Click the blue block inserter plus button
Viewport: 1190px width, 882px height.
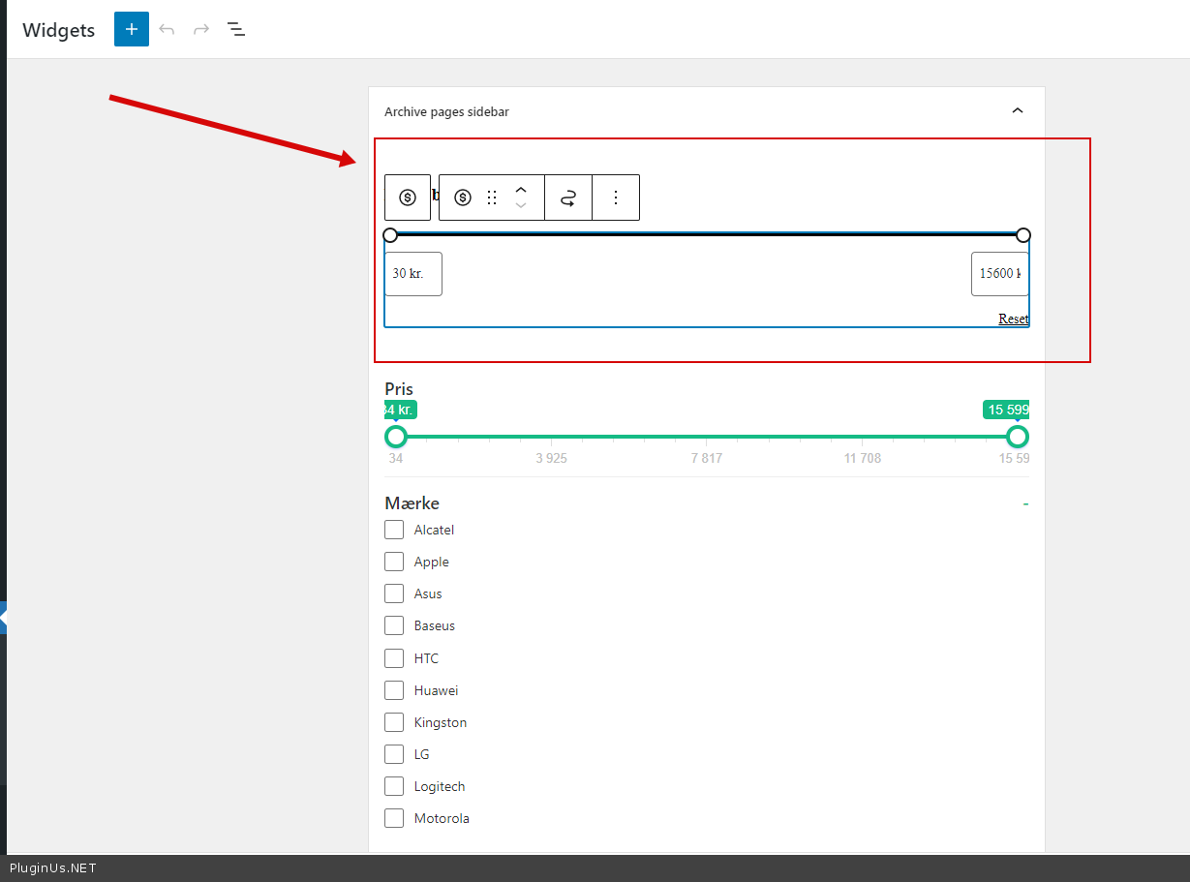tap(132, 29)
